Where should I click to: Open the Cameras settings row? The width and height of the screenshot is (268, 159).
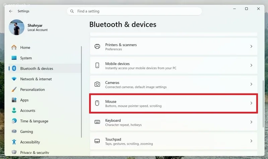click(x=174, y=84)
